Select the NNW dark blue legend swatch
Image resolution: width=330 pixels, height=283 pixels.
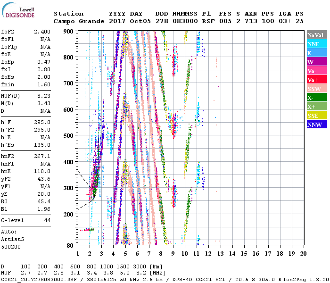click(x=317, y=124)
